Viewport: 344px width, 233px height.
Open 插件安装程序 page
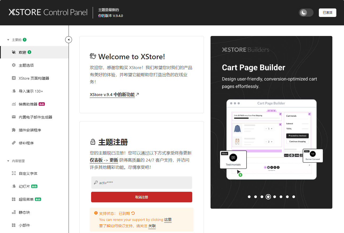point(34,130)
